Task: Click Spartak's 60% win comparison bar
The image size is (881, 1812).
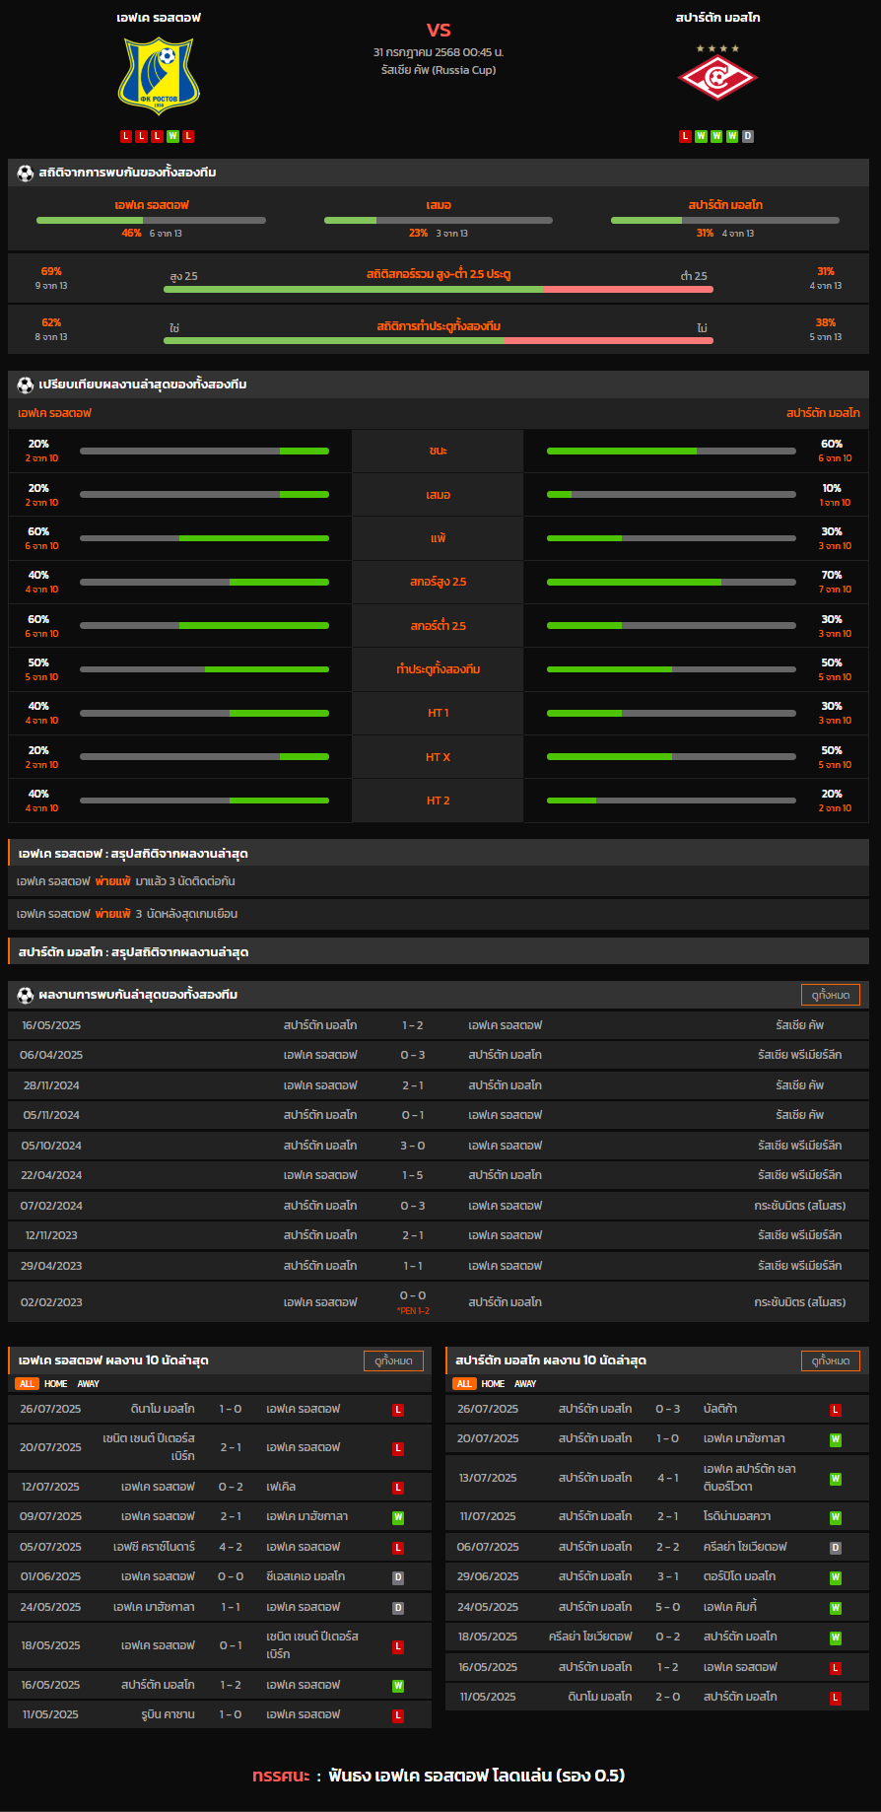Action: click(671, 451)
